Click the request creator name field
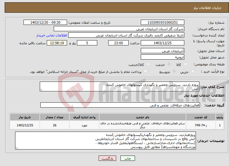 (126, 35)
